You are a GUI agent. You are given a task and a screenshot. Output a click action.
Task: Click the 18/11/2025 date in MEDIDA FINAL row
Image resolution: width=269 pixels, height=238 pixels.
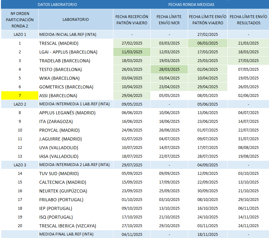pos(208,234)
